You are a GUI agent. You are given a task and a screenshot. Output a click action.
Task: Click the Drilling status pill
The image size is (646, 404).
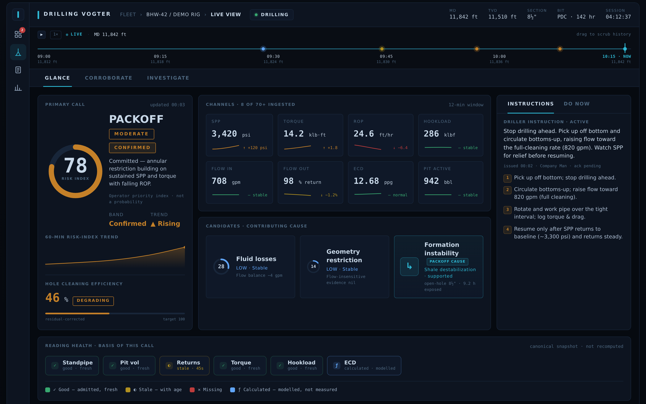[x=272, y=15]
